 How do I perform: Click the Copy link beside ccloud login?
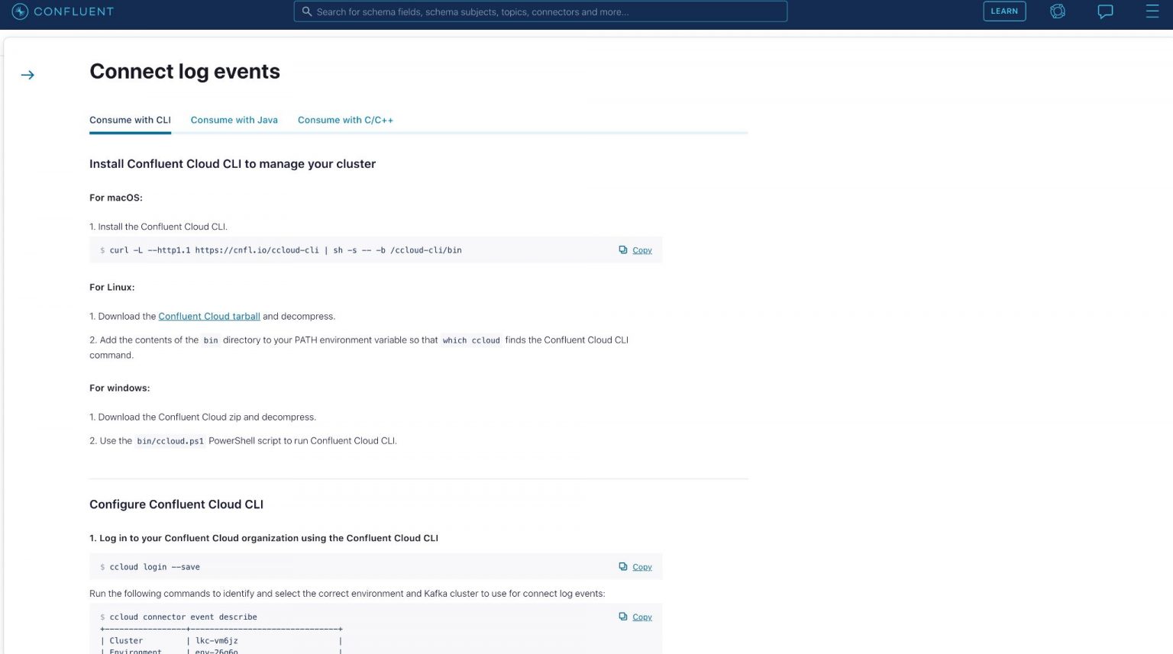(641, 566)
